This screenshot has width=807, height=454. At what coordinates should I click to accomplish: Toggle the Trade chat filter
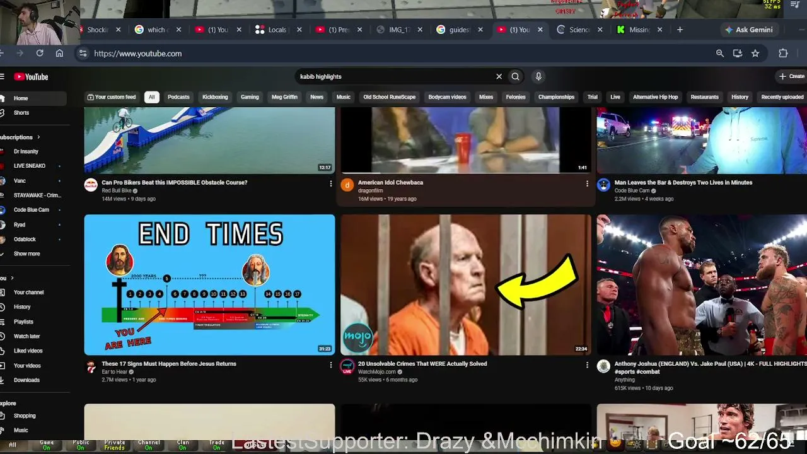coord(217,445)
